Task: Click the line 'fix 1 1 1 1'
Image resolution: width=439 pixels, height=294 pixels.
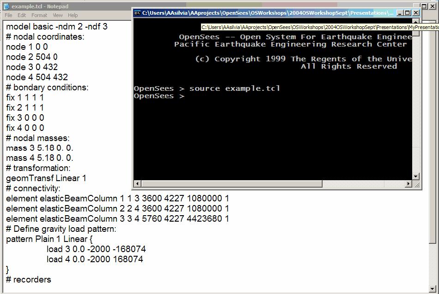Action: (25, 97)
